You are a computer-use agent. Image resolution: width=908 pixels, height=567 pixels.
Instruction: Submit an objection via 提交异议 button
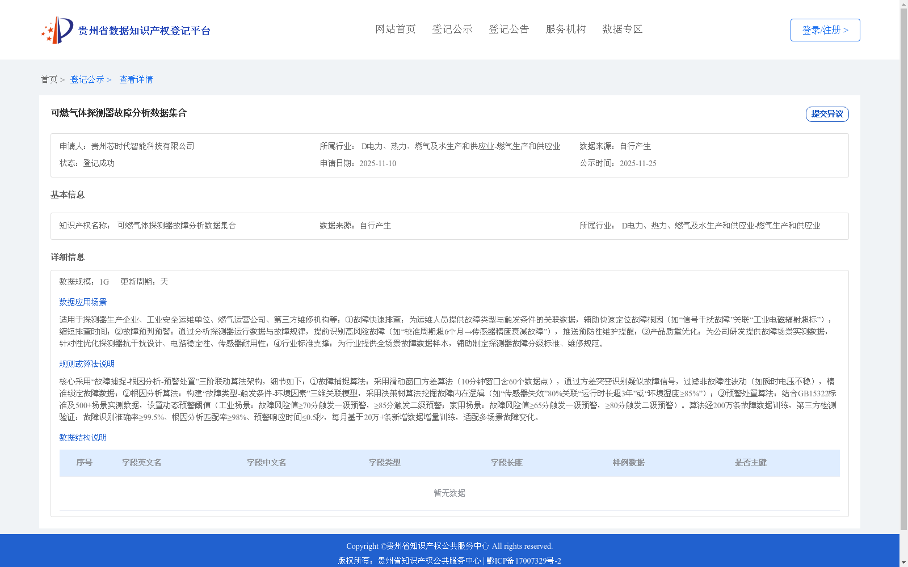827,114
